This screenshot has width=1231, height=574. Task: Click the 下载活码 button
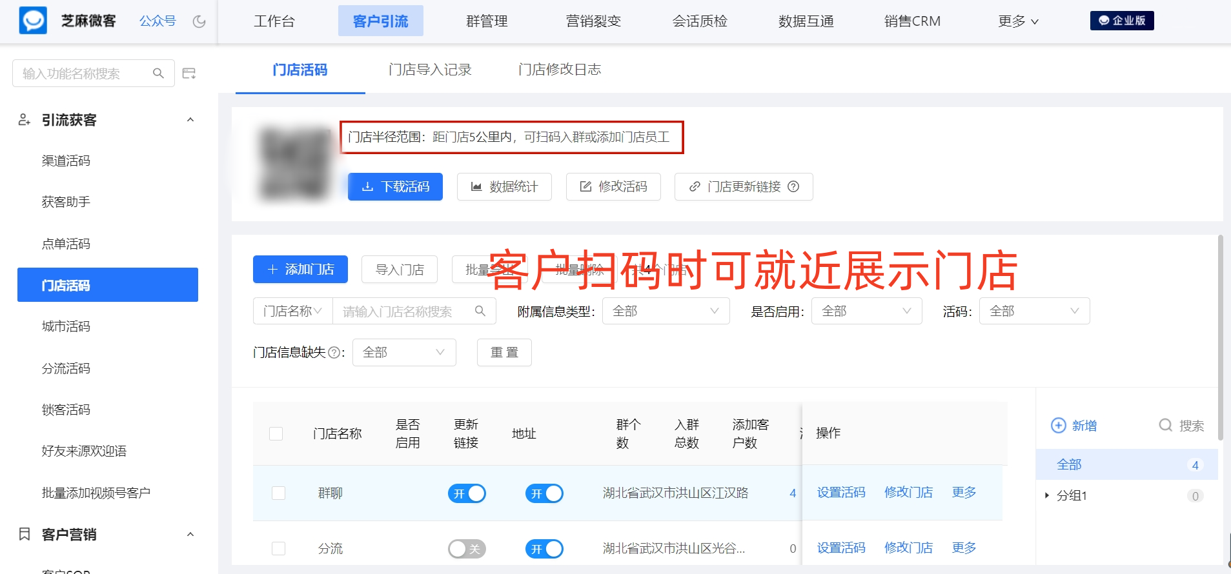tap(395, 186)
